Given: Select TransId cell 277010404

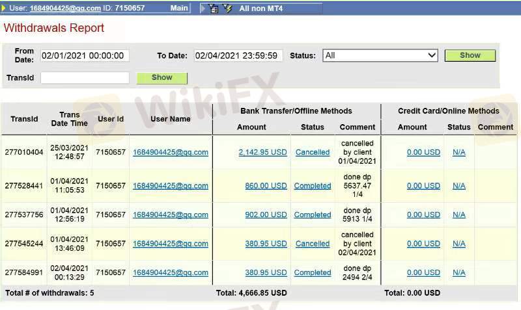Looking at the screenshot, I should pyautogui.click(x=24, y=152).
